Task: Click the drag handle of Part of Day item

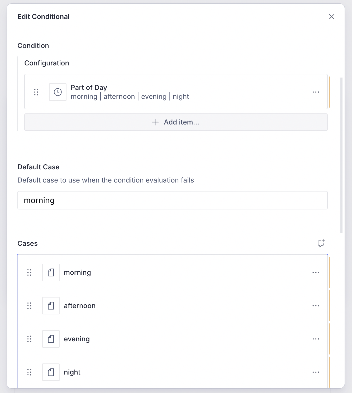Action: click(x=36, y=92)
